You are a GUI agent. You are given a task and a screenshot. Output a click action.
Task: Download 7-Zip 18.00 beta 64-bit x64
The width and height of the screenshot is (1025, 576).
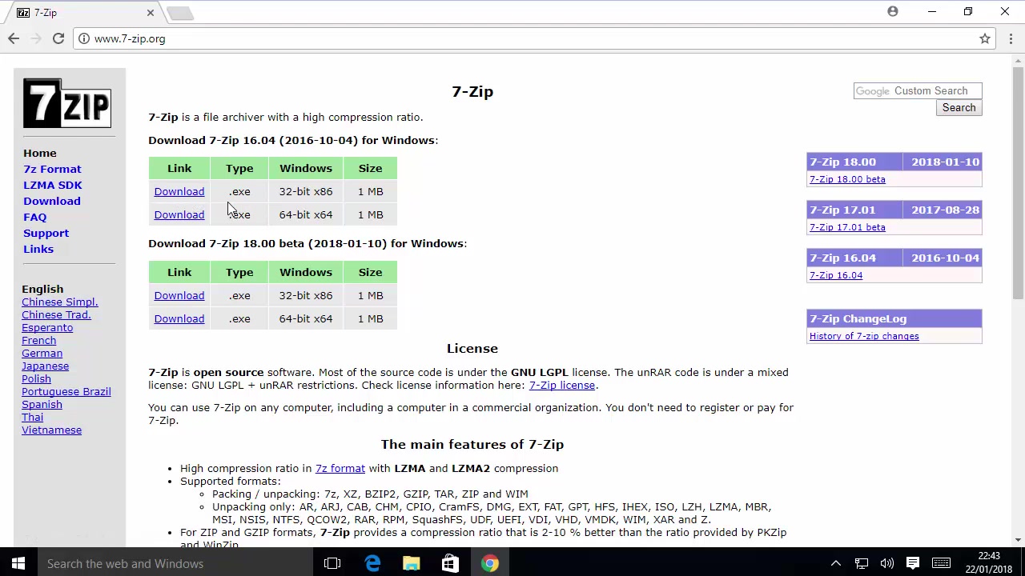click(179, 318)
